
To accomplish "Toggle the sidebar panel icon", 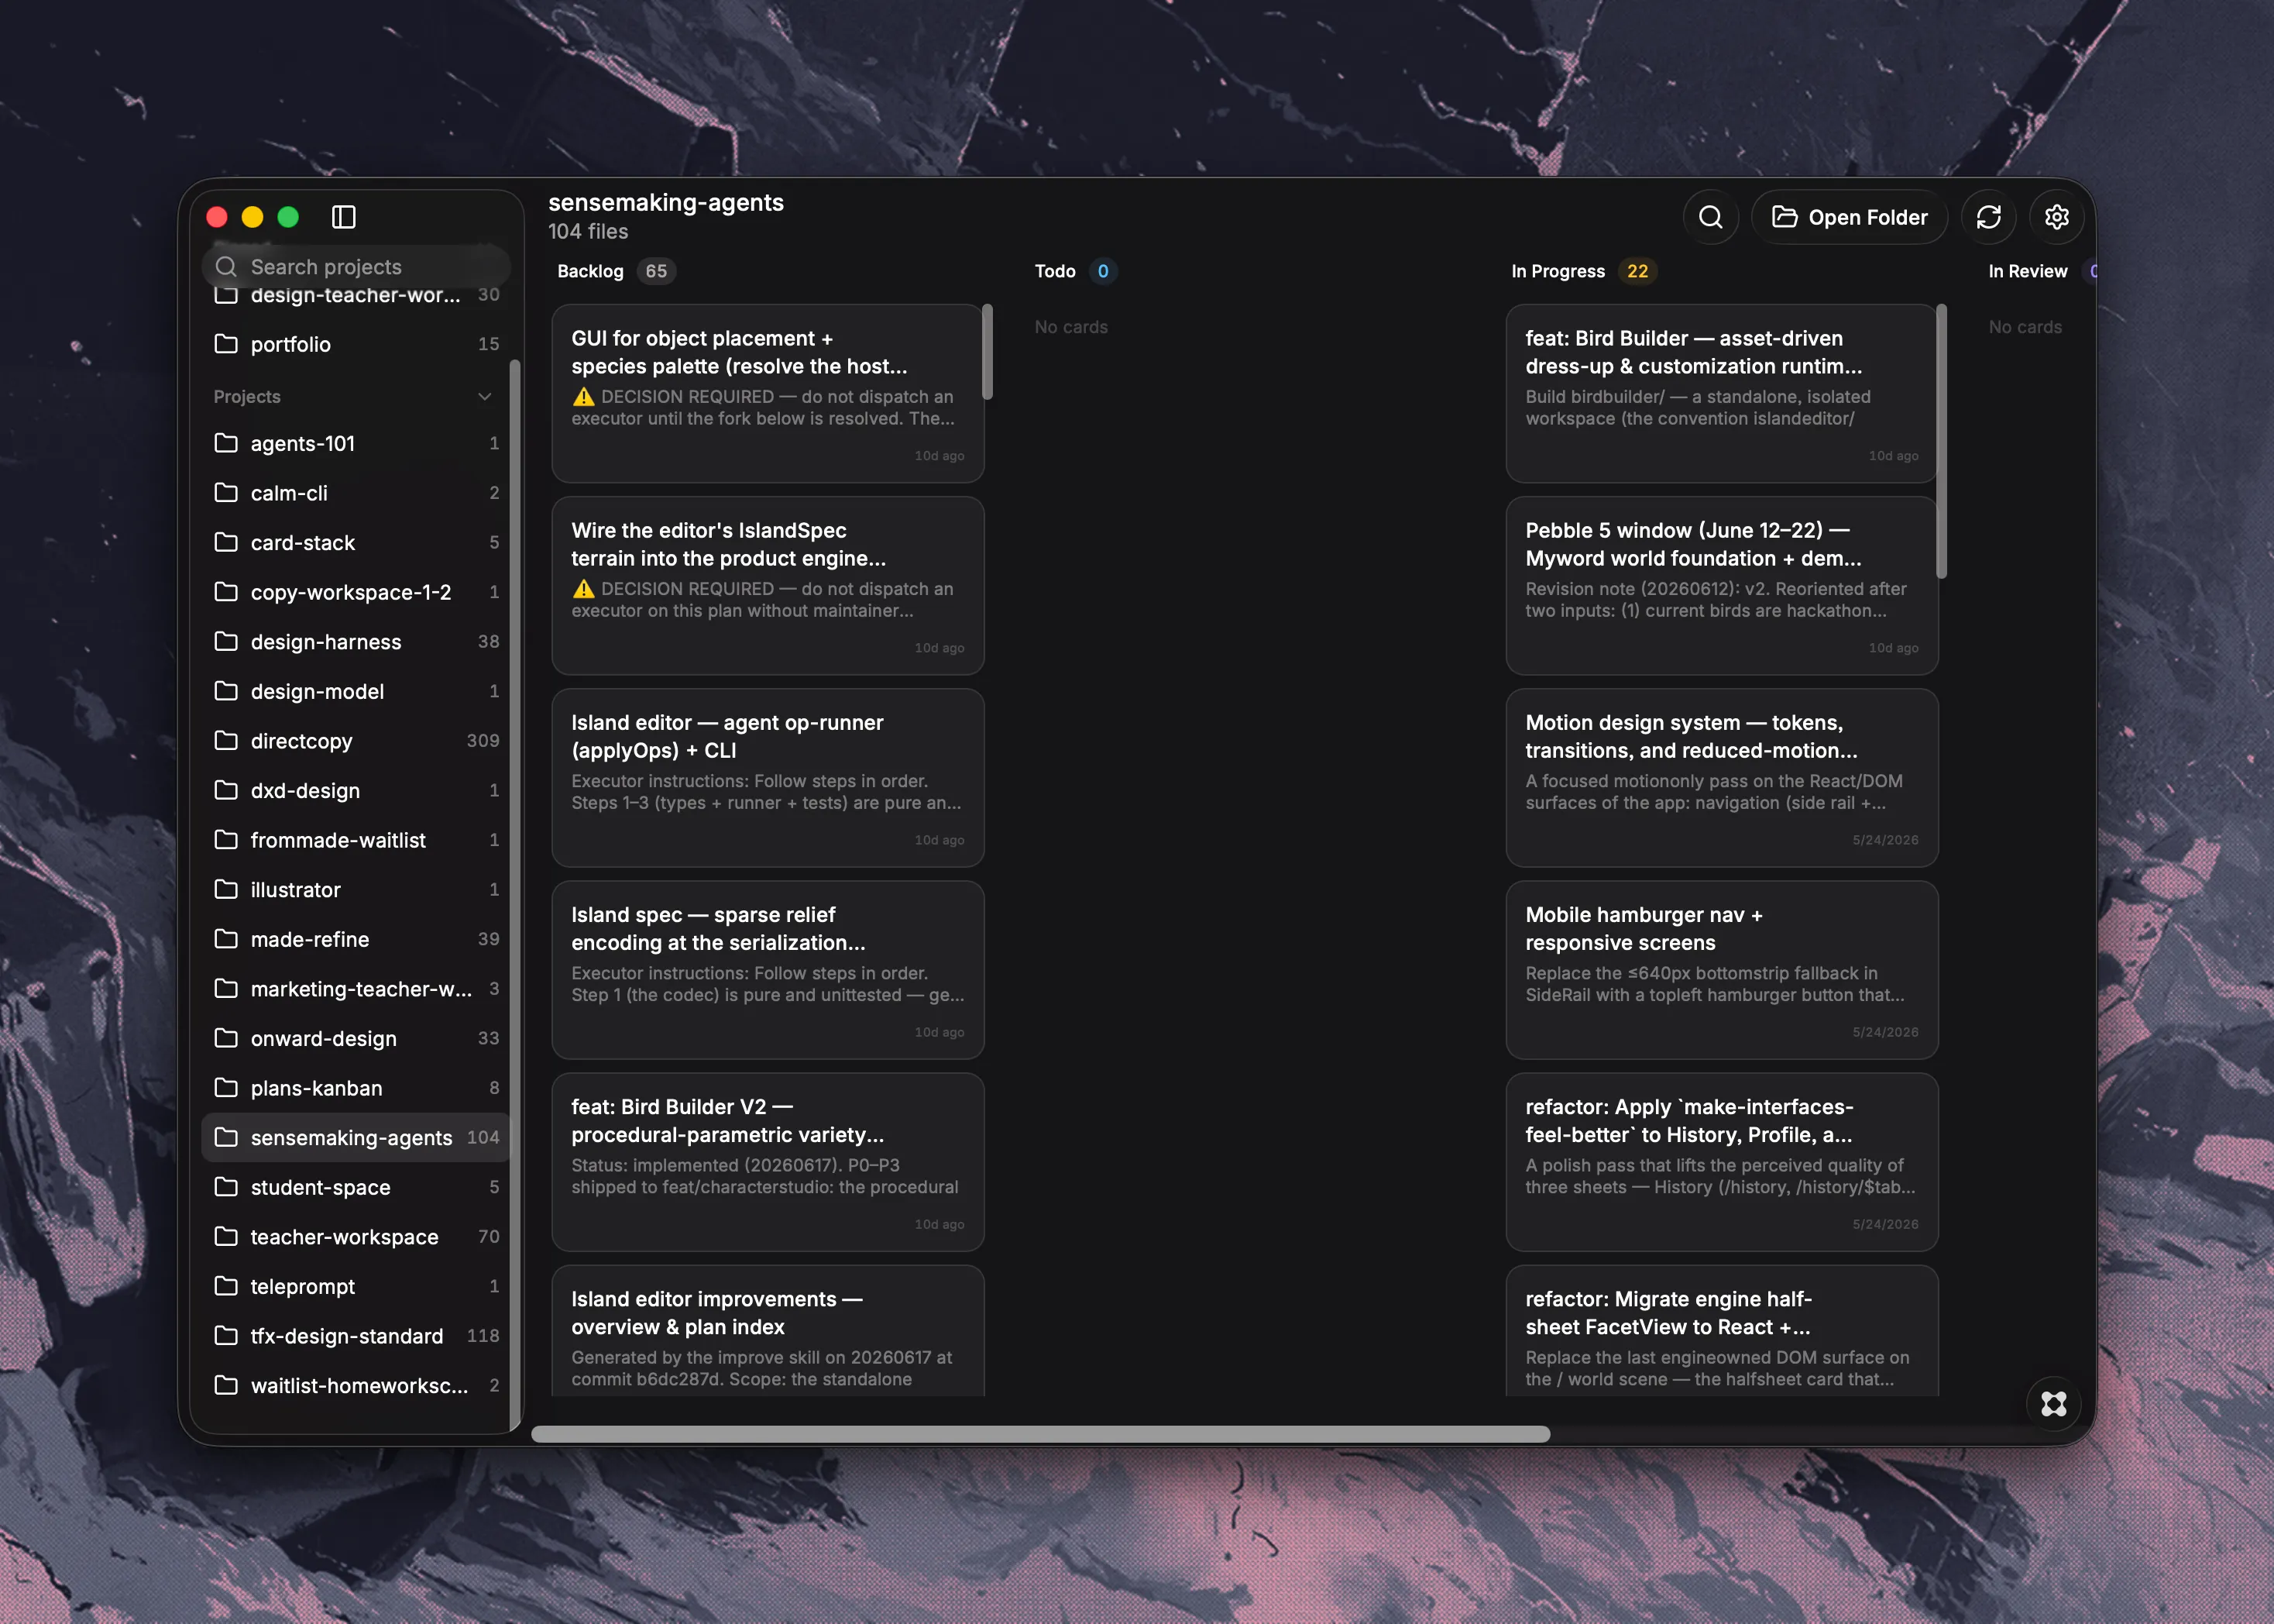I will (x=343, y=217).
